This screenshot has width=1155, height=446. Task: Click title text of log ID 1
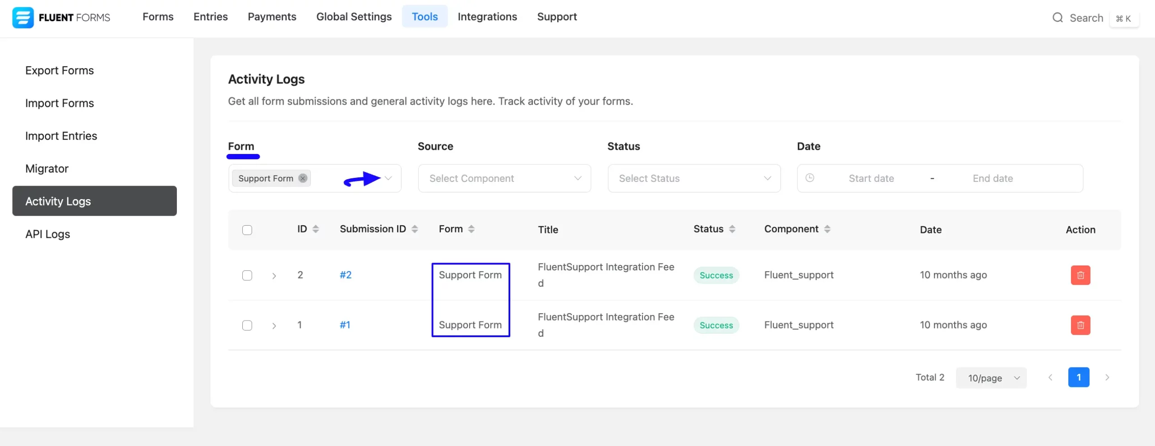click(x=606, y=325)
